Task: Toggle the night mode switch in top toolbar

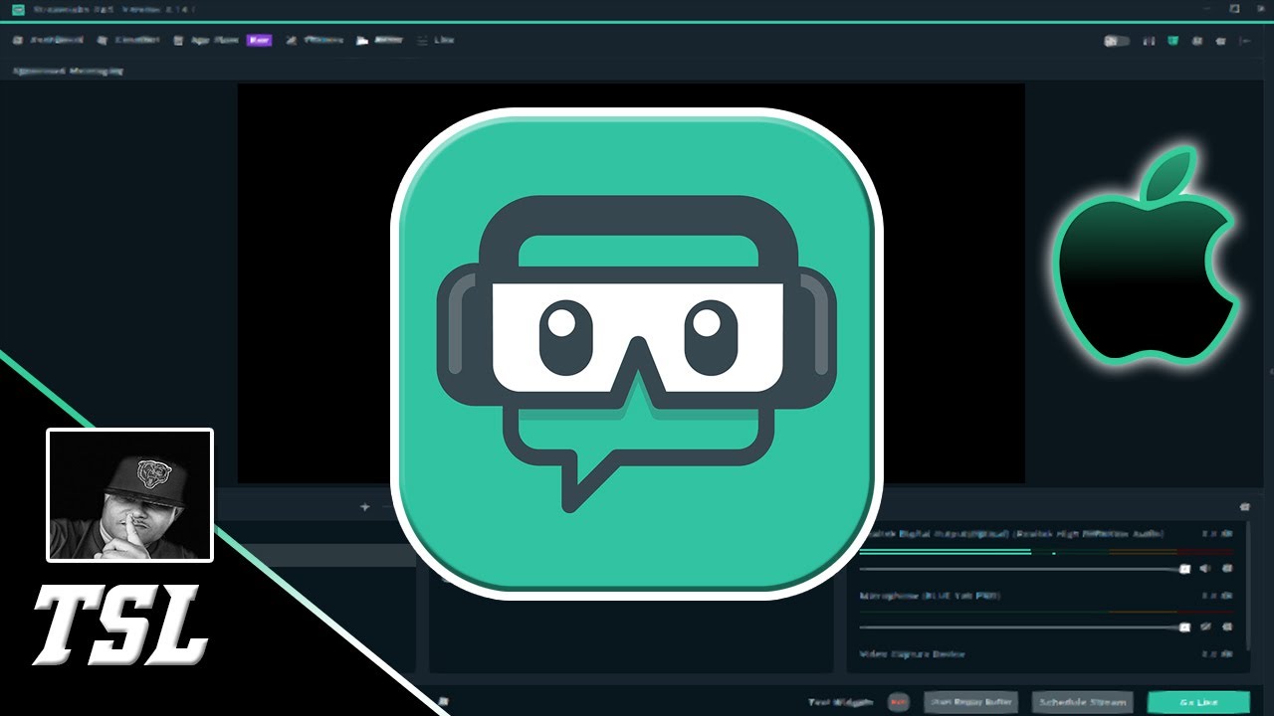Action: coord(1117,41)
